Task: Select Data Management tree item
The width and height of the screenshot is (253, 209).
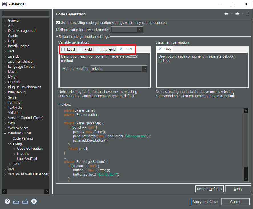Action: (x=22, y=30)
